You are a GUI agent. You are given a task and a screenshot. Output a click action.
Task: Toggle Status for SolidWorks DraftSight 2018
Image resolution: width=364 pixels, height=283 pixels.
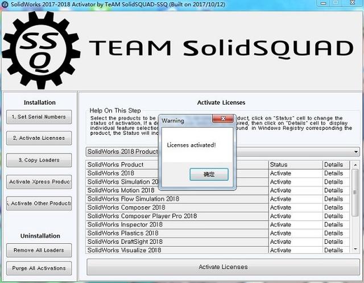pyautogui.click(x=296, y=242)
